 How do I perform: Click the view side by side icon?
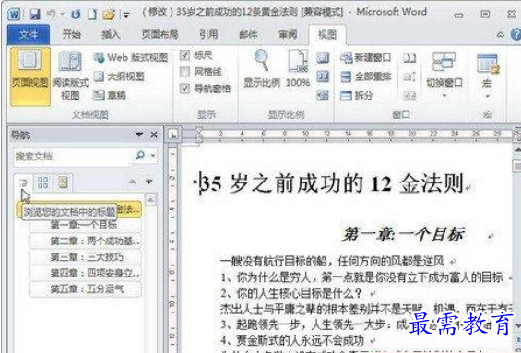(409, 58)
